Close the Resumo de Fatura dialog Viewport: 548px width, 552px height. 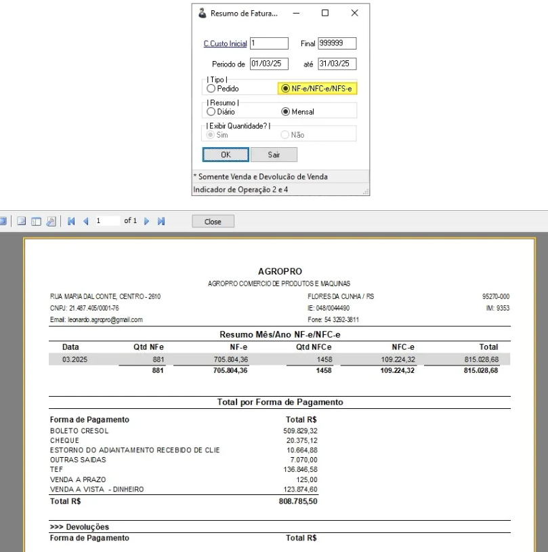pyautogui.click(x=354, y=13)
